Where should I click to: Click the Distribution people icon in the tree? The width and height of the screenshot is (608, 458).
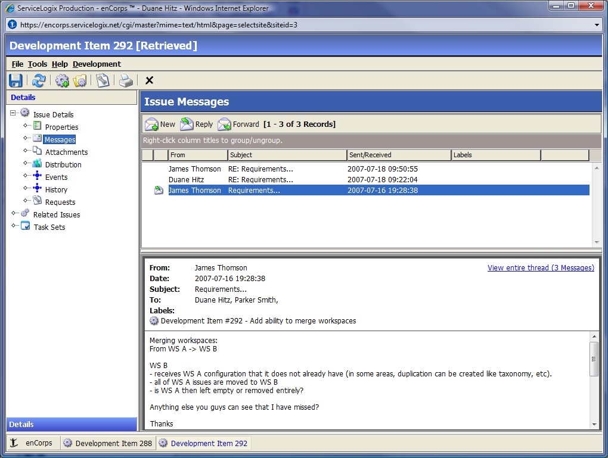pyautogui.click(x=37, y=163)
